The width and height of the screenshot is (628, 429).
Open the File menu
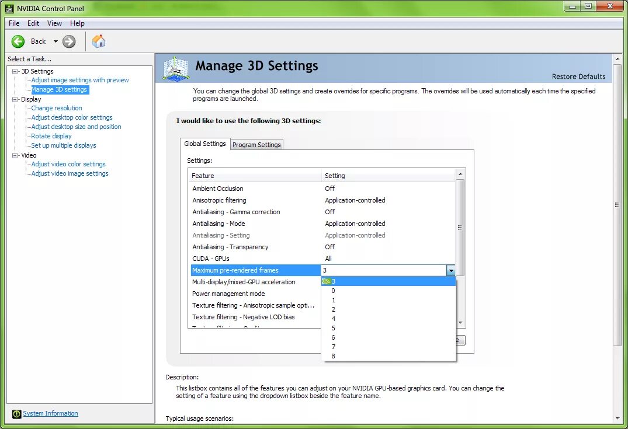14,23
